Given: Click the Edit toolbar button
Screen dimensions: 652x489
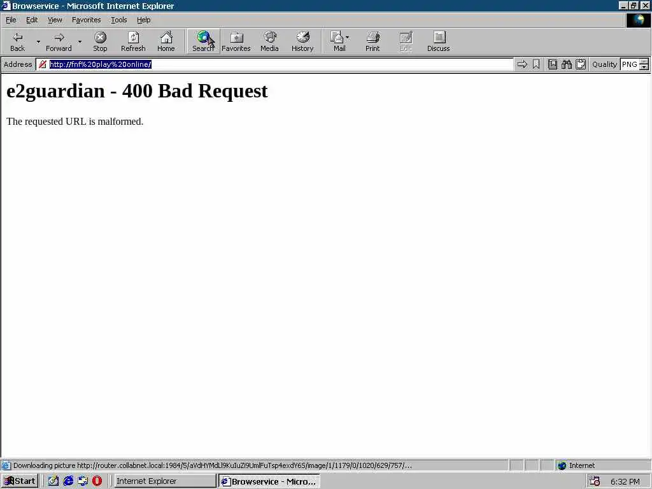Looking at the screenshot, I should point(406,41).
